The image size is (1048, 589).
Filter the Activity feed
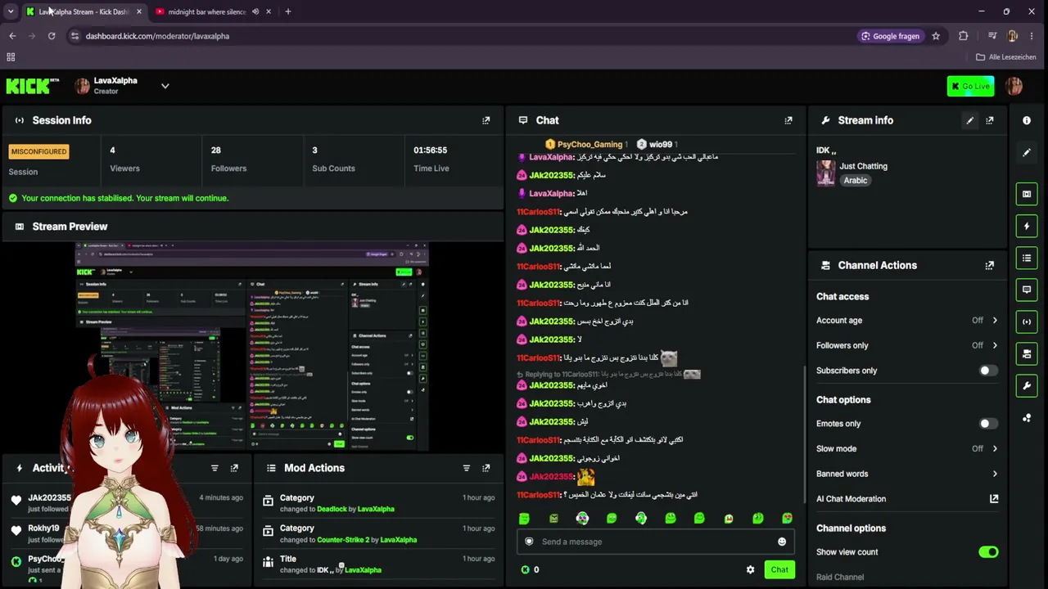click(215, 468)
